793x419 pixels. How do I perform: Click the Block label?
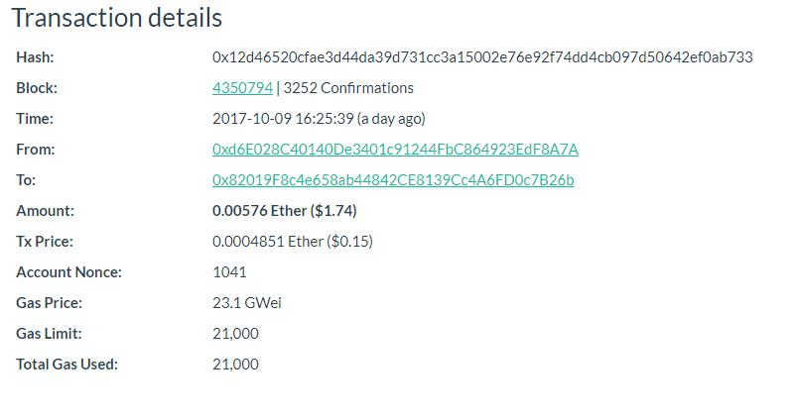pyautogui.click(x=37, y=88)
